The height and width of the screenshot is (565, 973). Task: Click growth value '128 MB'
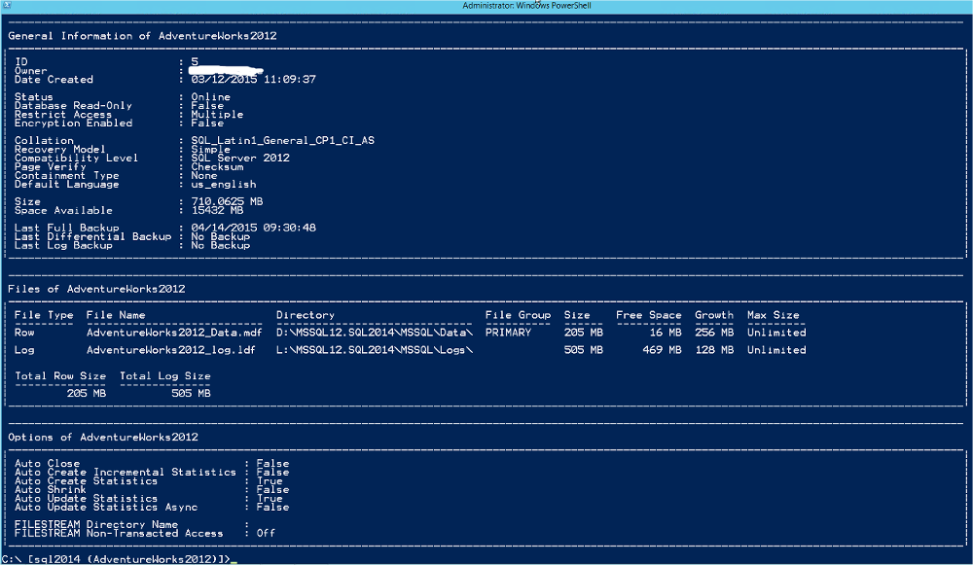(714, 350)
